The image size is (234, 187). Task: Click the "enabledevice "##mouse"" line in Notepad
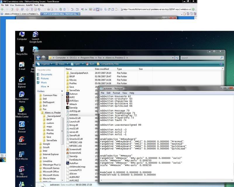[x=116, y=156]
